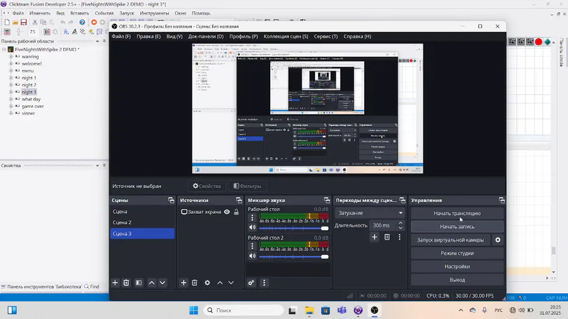Increase transition duration with up arrow

(401, 223)
